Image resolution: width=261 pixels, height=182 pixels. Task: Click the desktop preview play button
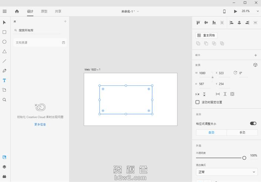point(235,12)
